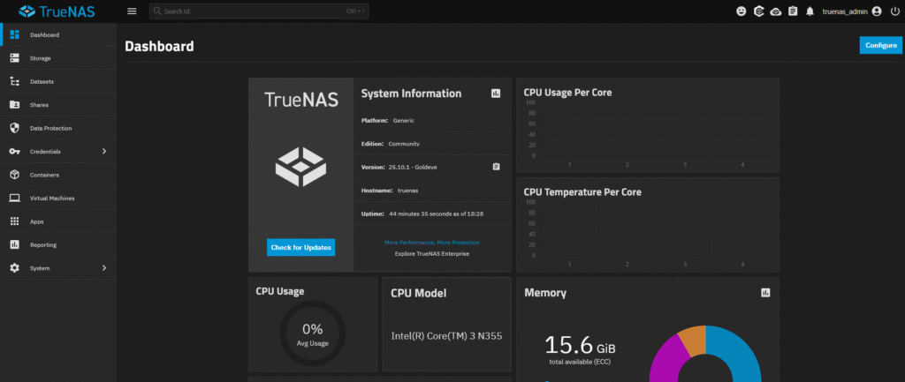Click the Datasets tree icon in the sidebar
Image resolution: width=905 pixels, height=382 pixels.
coord(15,81)
